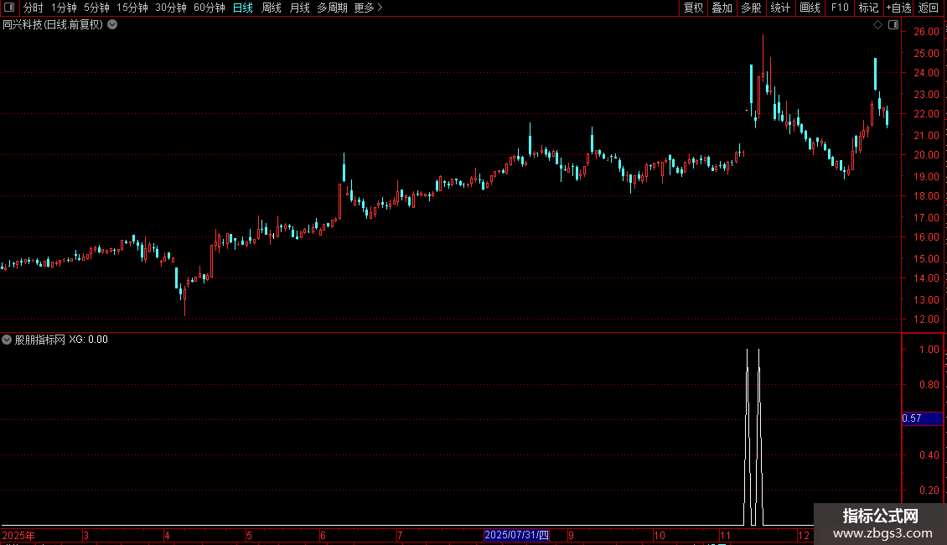Click the 叠加 overlay button

point(722,8)
